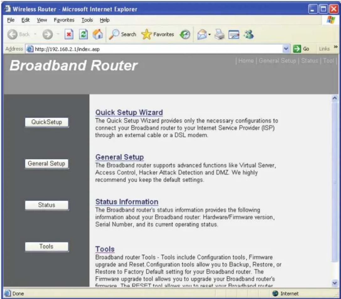341x299 pixels.
Task: Open the Help menu
Action: click(104, 20)
